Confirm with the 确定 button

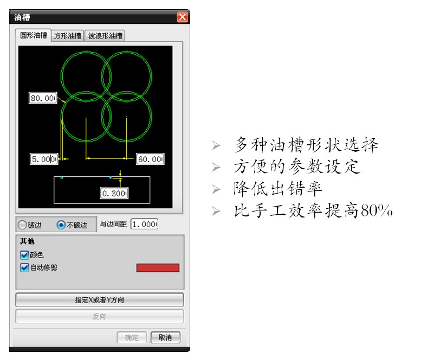coord(132,337)
